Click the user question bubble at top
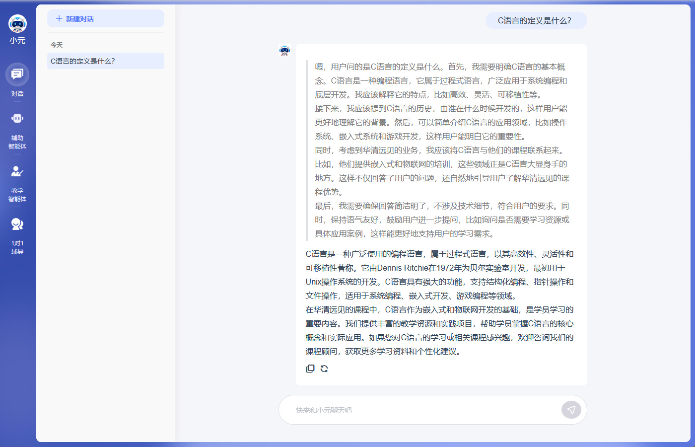695x447 pixels. [x=536, y=20]
